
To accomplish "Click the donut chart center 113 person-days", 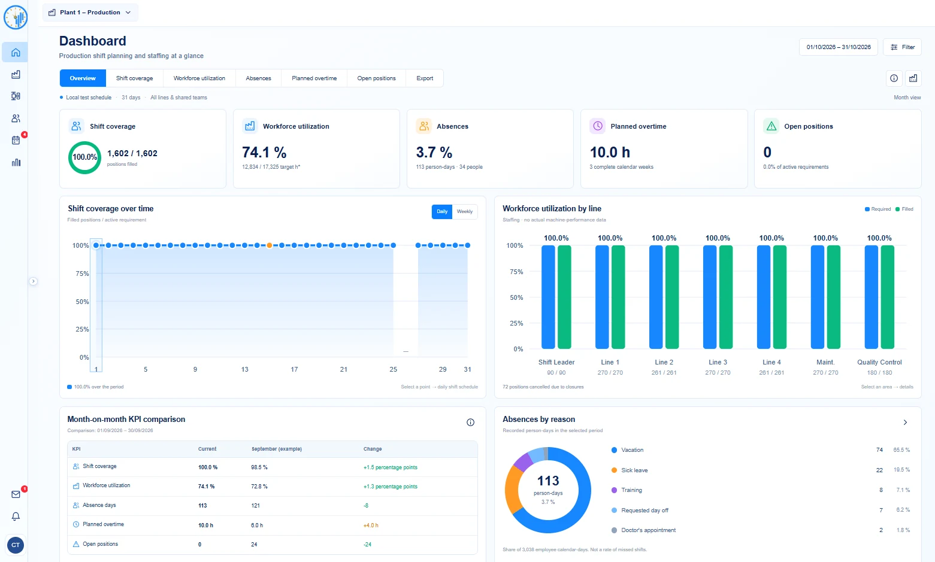I will pos(548,489).
